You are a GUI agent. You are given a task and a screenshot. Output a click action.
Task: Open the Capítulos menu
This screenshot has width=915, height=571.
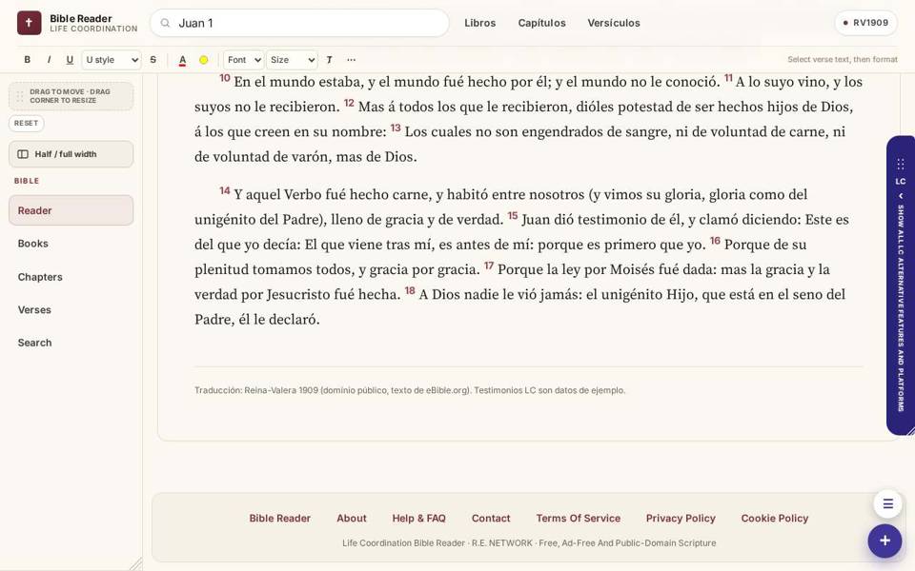click(541, 23)
